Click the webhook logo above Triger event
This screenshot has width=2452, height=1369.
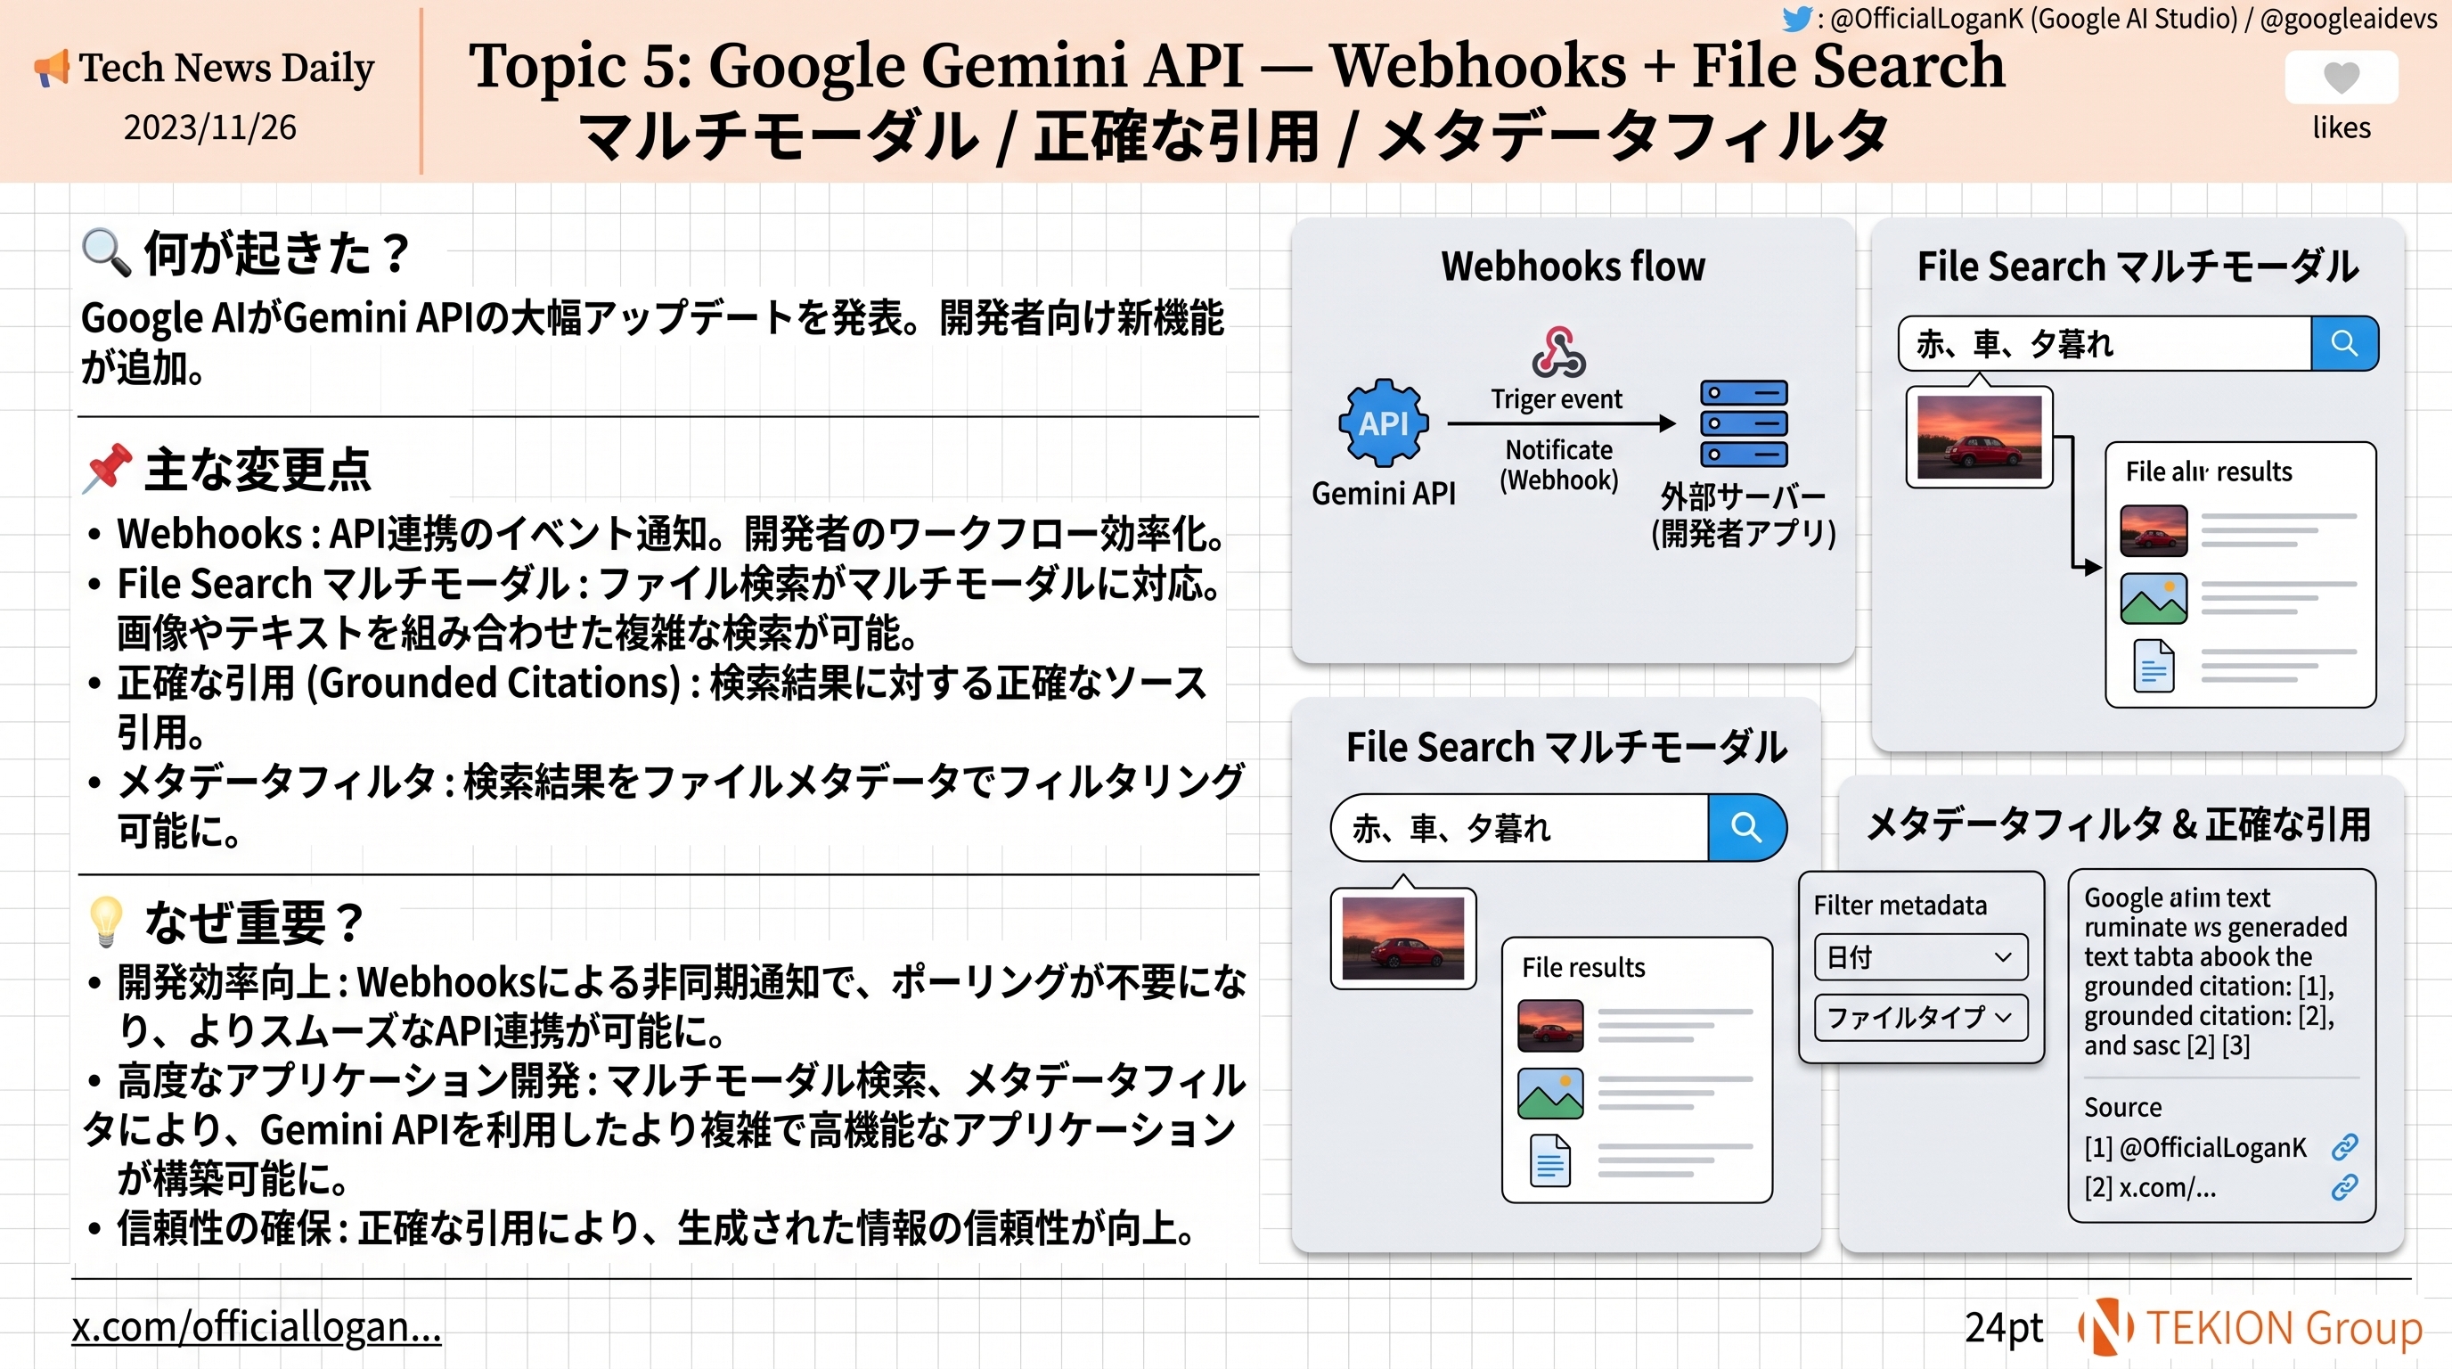pyautogui.click(x=1558, y=351)
